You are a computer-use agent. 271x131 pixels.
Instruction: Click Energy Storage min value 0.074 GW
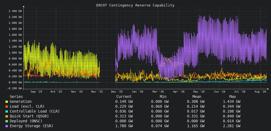(160, 126)
